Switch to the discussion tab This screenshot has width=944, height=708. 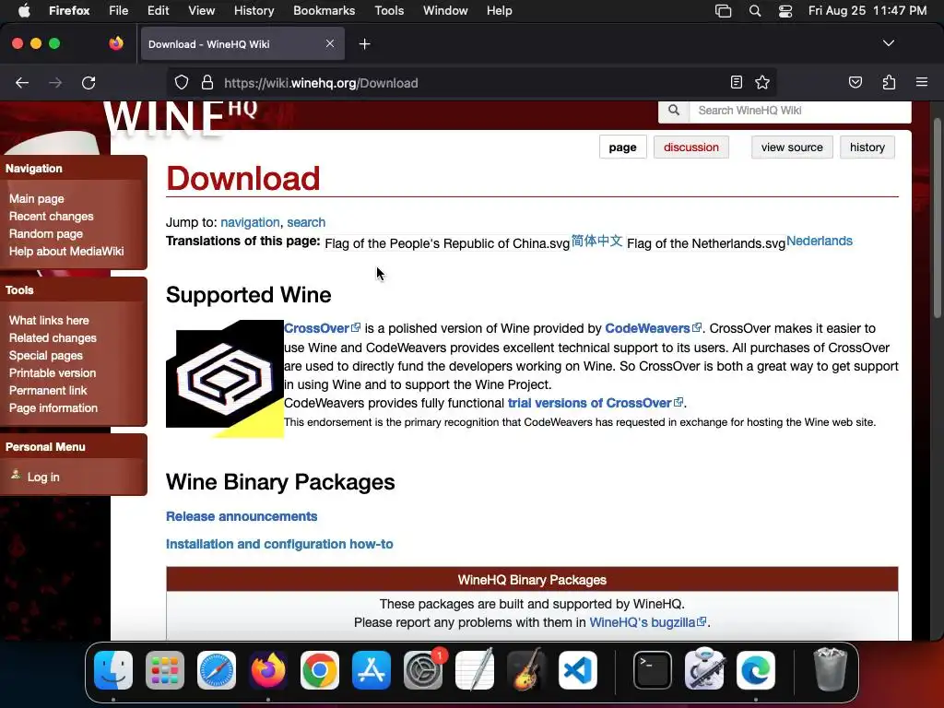pos(691,147)
